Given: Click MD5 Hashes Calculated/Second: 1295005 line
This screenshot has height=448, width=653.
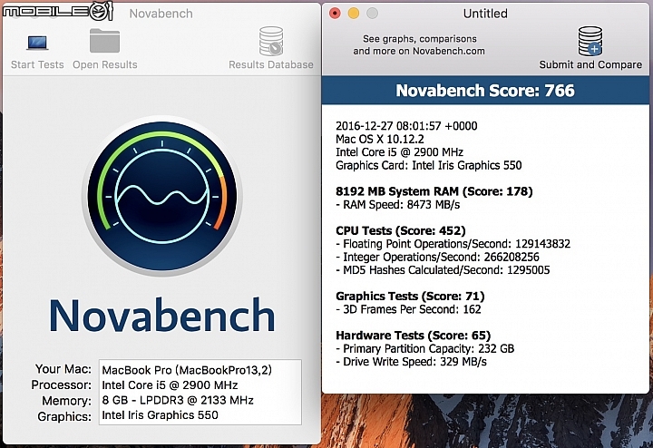Looking at the screenshot, I should coord(443,270).
